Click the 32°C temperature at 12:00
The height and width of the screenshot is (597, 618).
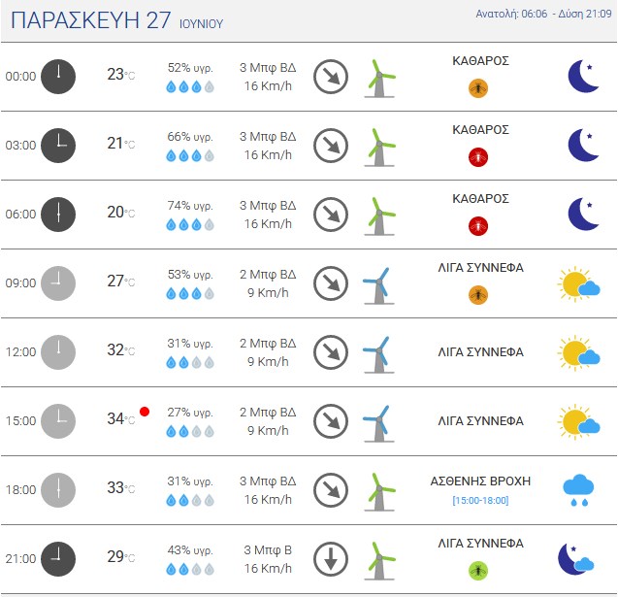point(120,350)
